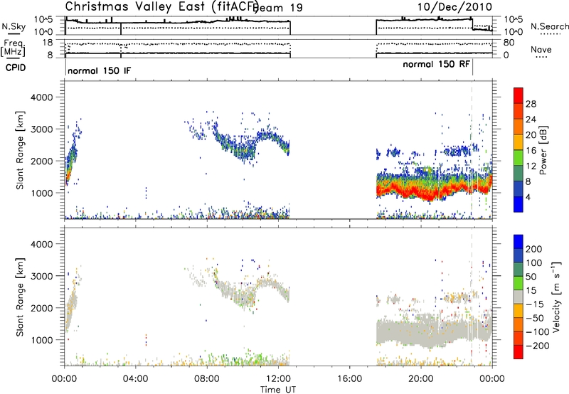This screenshot has height=394, width=569.
Task: Click 'Slant Range [km]' label of velocity panel
Action: pyautogui.click(x=20, y=297)
